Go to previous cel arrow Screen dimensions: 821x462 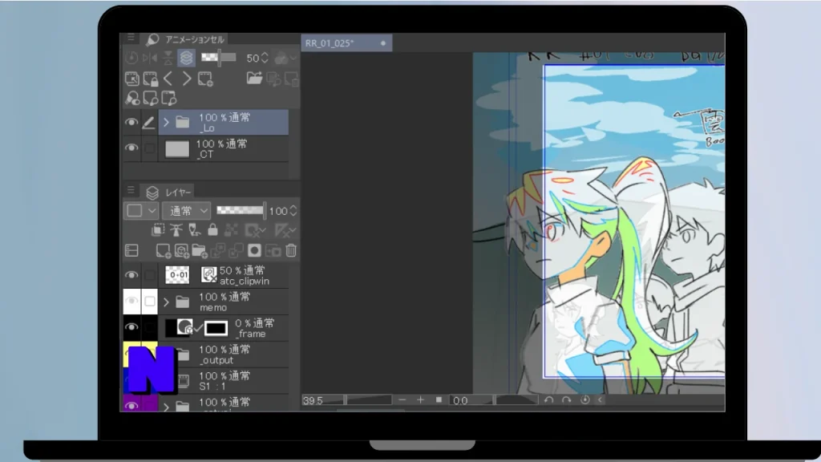click(168, 79)
